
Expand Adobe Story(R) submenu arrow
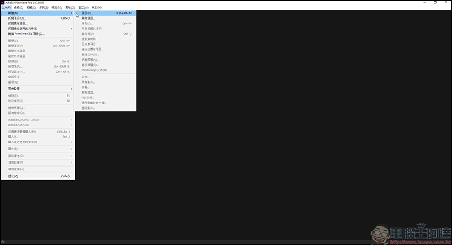coord(71,125)
